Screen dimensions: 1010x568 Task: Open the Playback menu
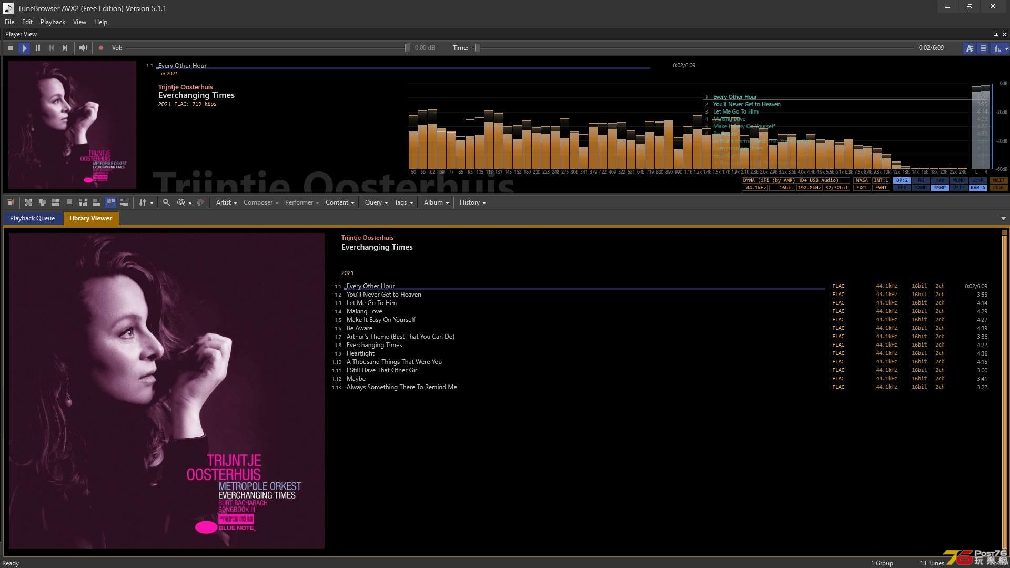53,22
